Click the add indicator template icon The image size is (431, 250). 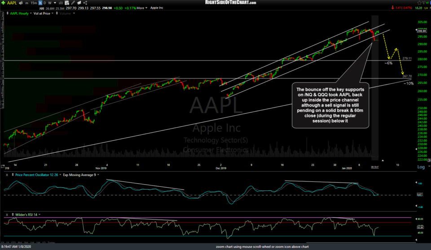click(x=67, y=3)
